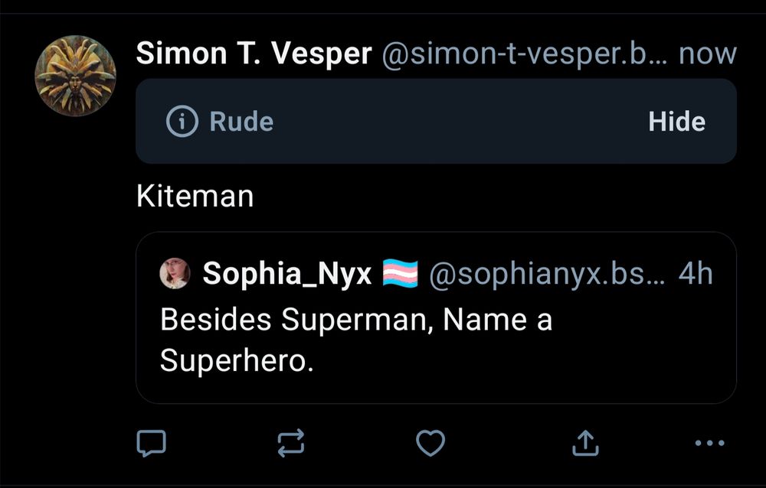Hide the Rude-labeled content

[677, 121]
